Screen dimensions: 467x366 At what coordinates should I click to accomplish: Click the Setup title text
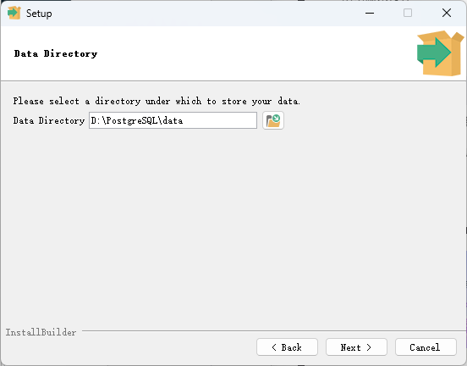click(39, 14)
